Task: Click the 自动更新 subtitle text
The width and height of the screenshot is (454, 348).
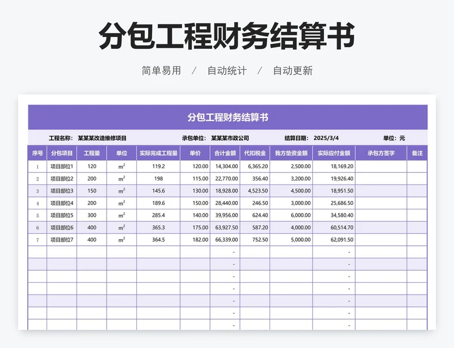Action: 293,71
